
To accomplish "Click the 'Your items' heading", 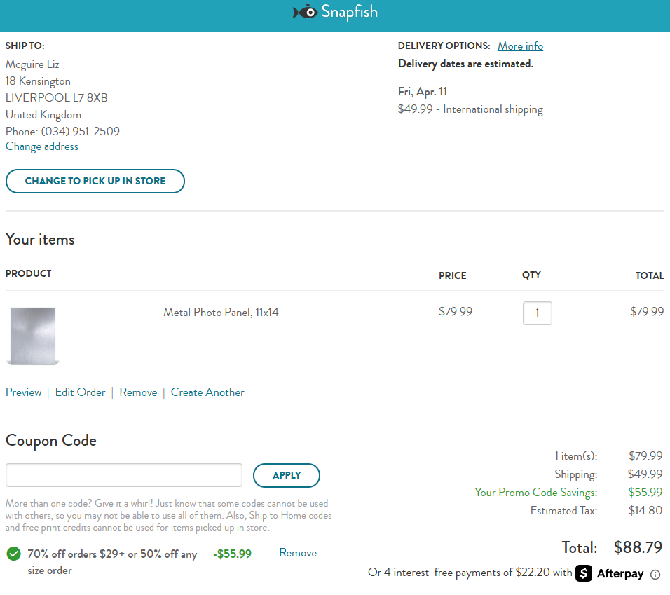I will pos(40,239).
